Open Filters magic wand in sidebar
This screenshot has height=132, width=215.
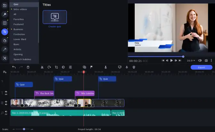(5, 14)
